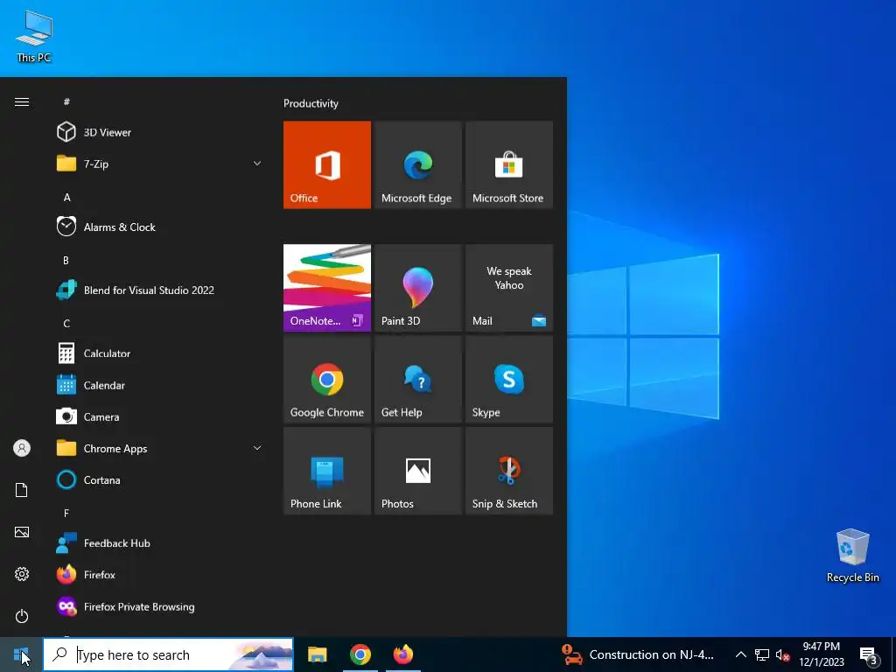Switch to Chrome on taskbar

(360, 654)
